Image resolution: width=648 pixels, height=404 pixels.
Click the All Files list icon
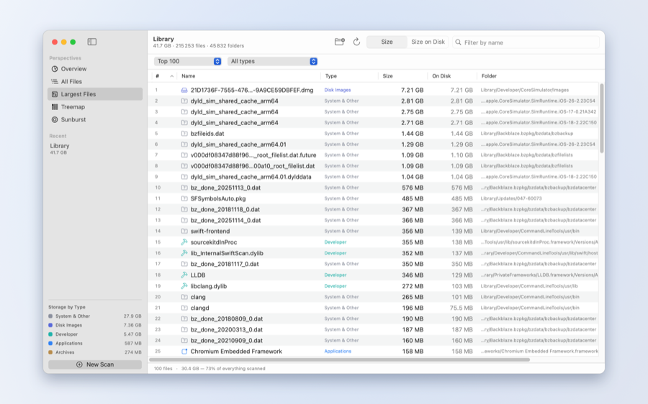55,82
